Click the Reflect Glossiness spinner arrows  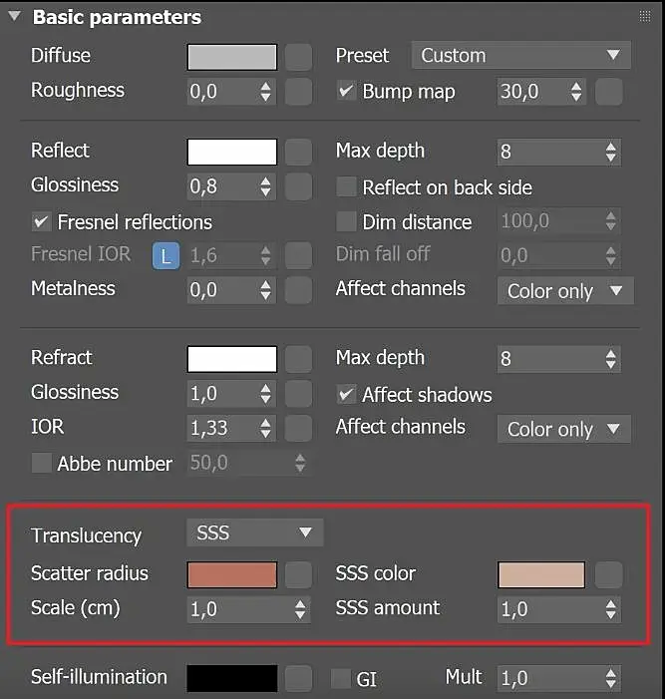coord(265,186)
